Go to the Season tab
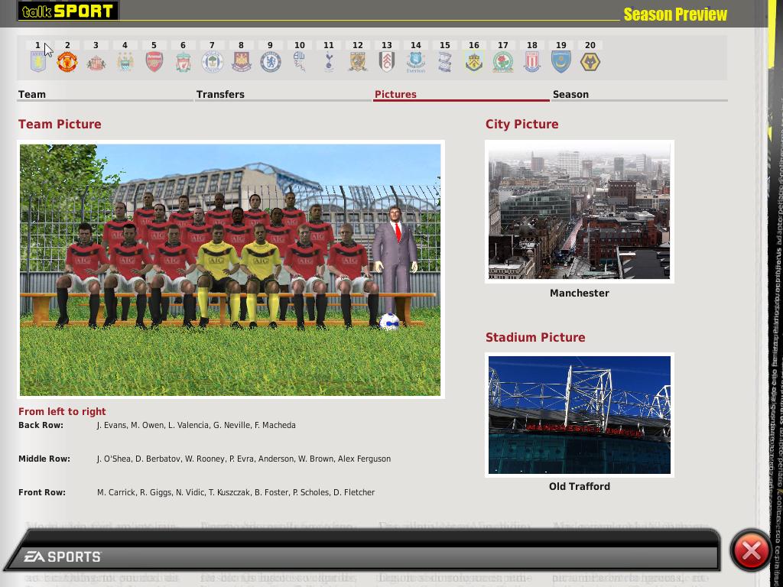 pos(570,94)
